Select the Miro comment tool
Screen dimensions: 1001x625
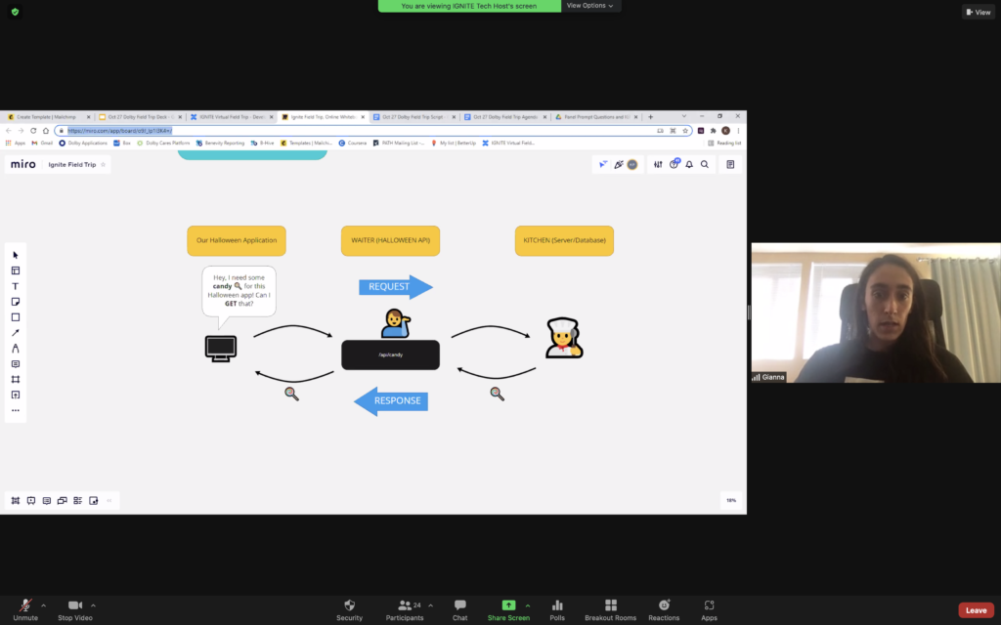tap(16, 364)
